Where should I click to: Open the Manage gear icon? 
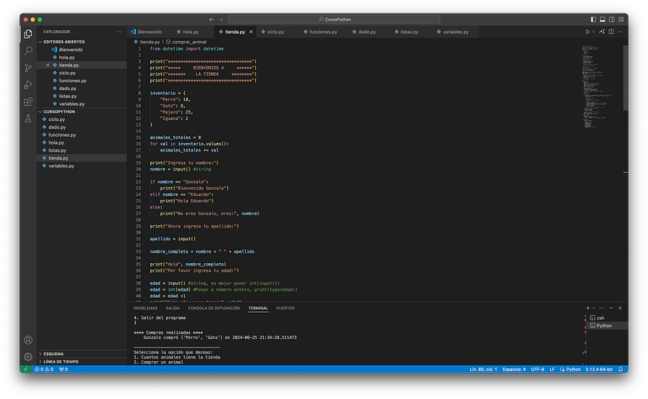28,356
